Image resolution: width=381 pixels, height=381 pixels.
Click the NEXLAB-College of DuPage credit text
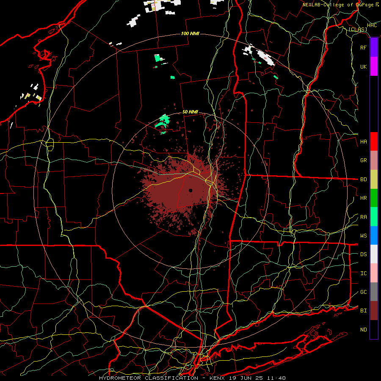[341, 5]
